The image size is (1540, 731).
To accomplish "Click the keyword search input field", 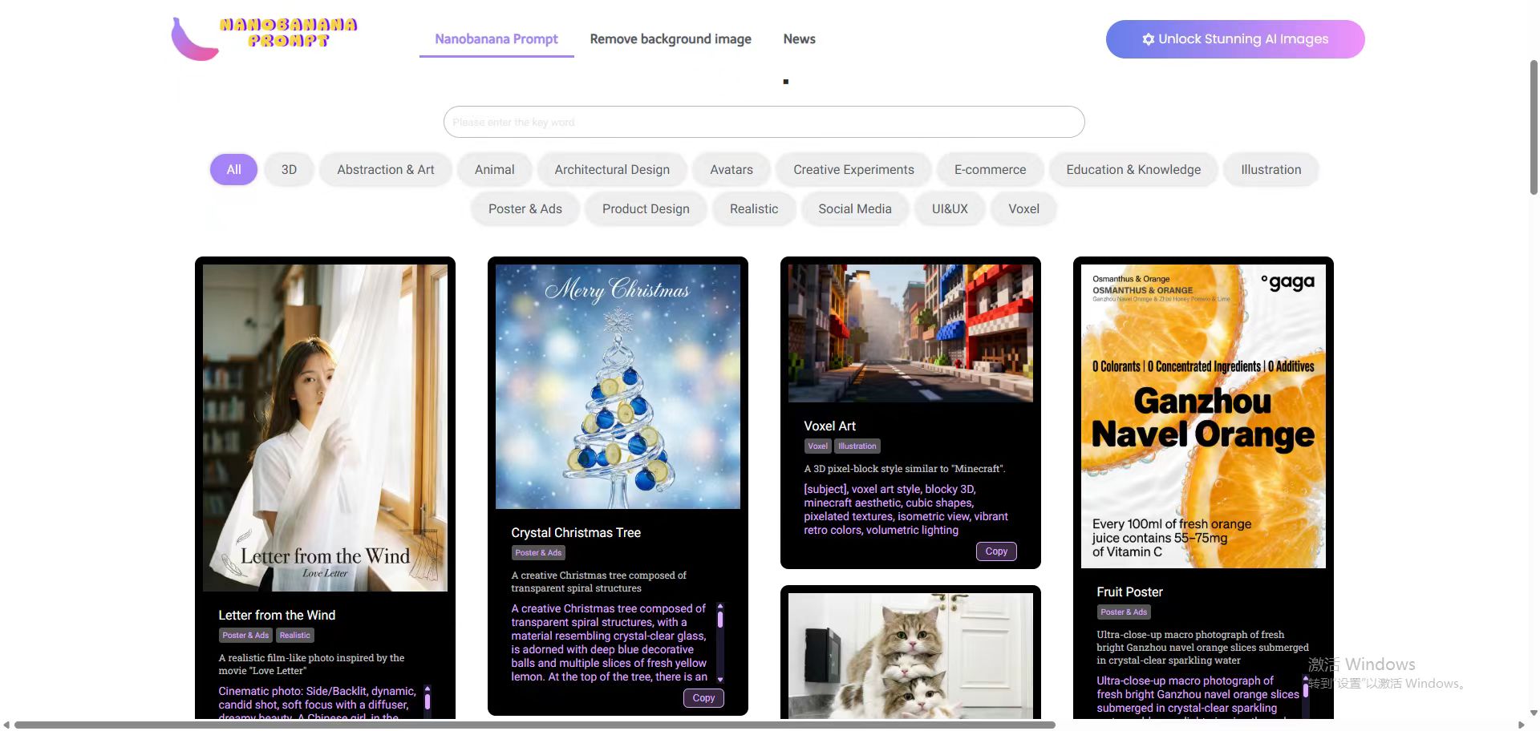I will click(x=764, y=122).
